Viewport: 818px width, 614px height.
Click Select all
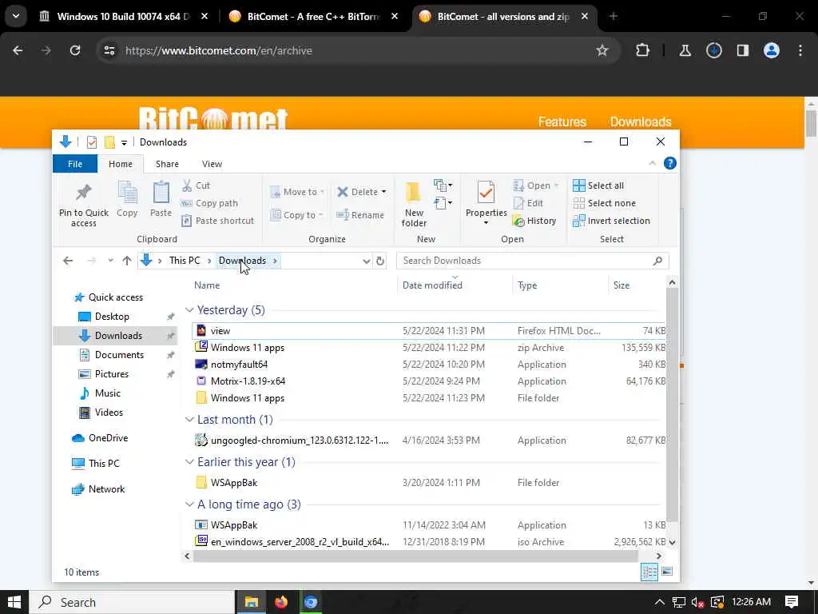pos(598,185)
